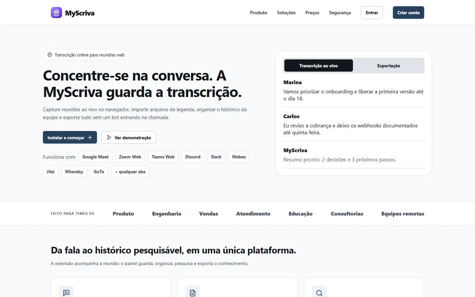Select the Webex chip
This screenshot has height=297, width=475.
[239, 157]
